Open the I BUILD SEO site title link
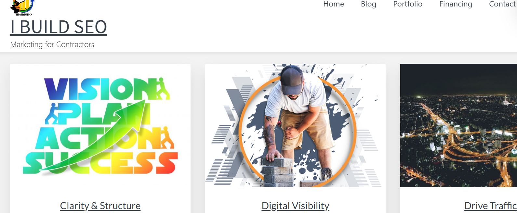The width and height of the screenshot is (517, 213). pos(59,27)
